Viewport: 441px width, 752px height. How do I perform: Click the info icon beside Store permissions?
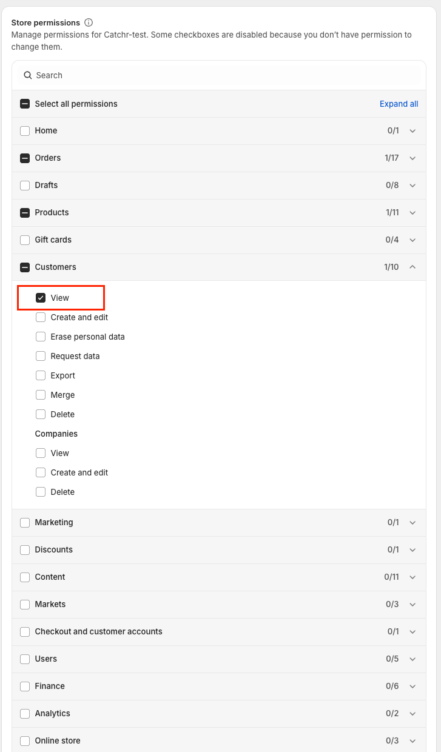(x=89, y=22)
